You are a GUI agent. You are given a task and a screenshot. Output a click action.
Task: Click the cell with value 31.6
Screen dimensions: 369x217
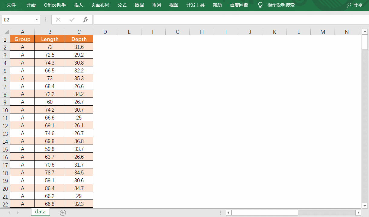tap(79, 47)
